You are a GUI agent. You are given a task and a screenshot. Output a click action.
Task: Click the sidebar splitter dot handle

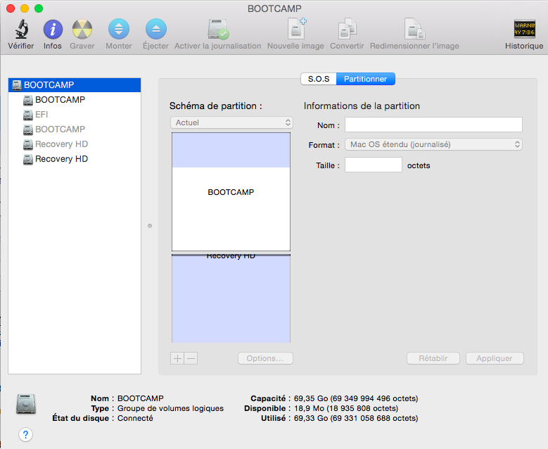click(150, 226)
